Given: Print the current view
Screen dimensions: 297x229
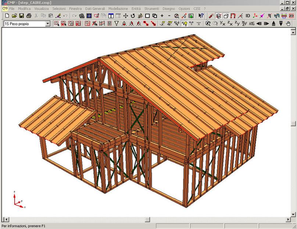Looking at the screenshot, I should click(29, 16).
